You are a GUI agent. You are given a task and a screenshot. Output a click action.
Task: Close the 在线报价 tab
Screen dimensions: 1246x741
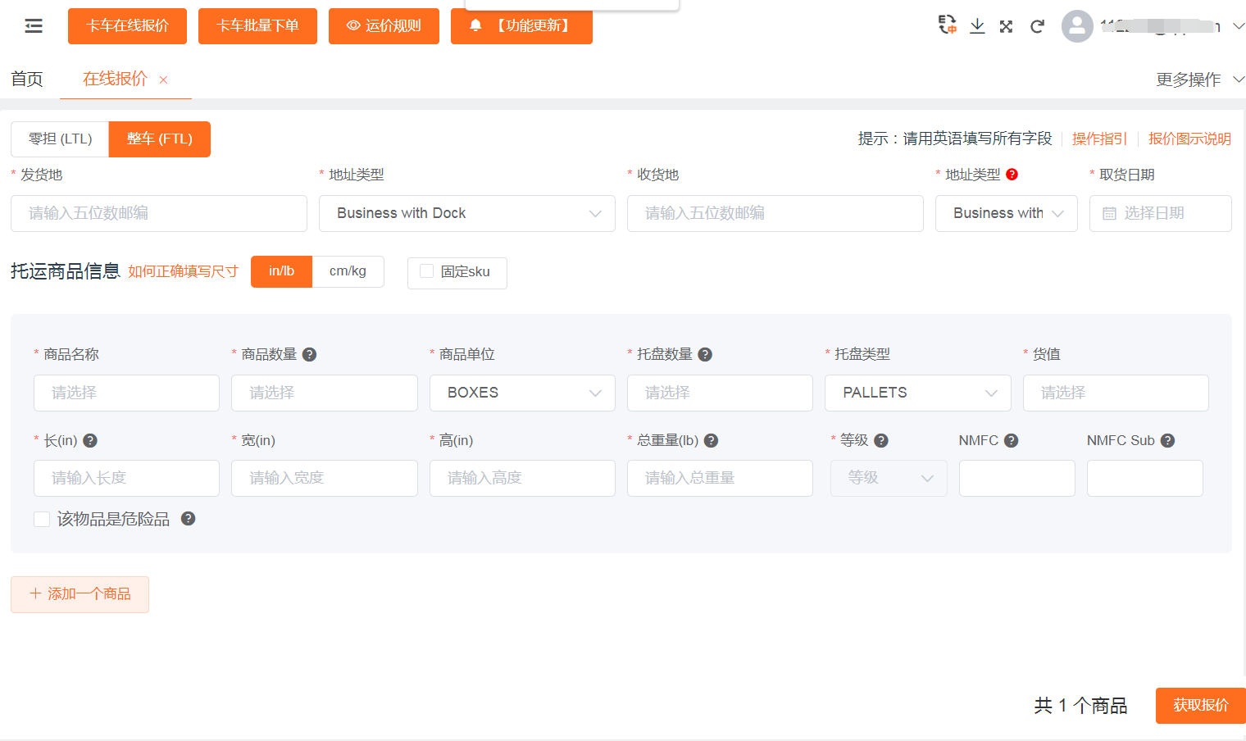click(163, 80)
